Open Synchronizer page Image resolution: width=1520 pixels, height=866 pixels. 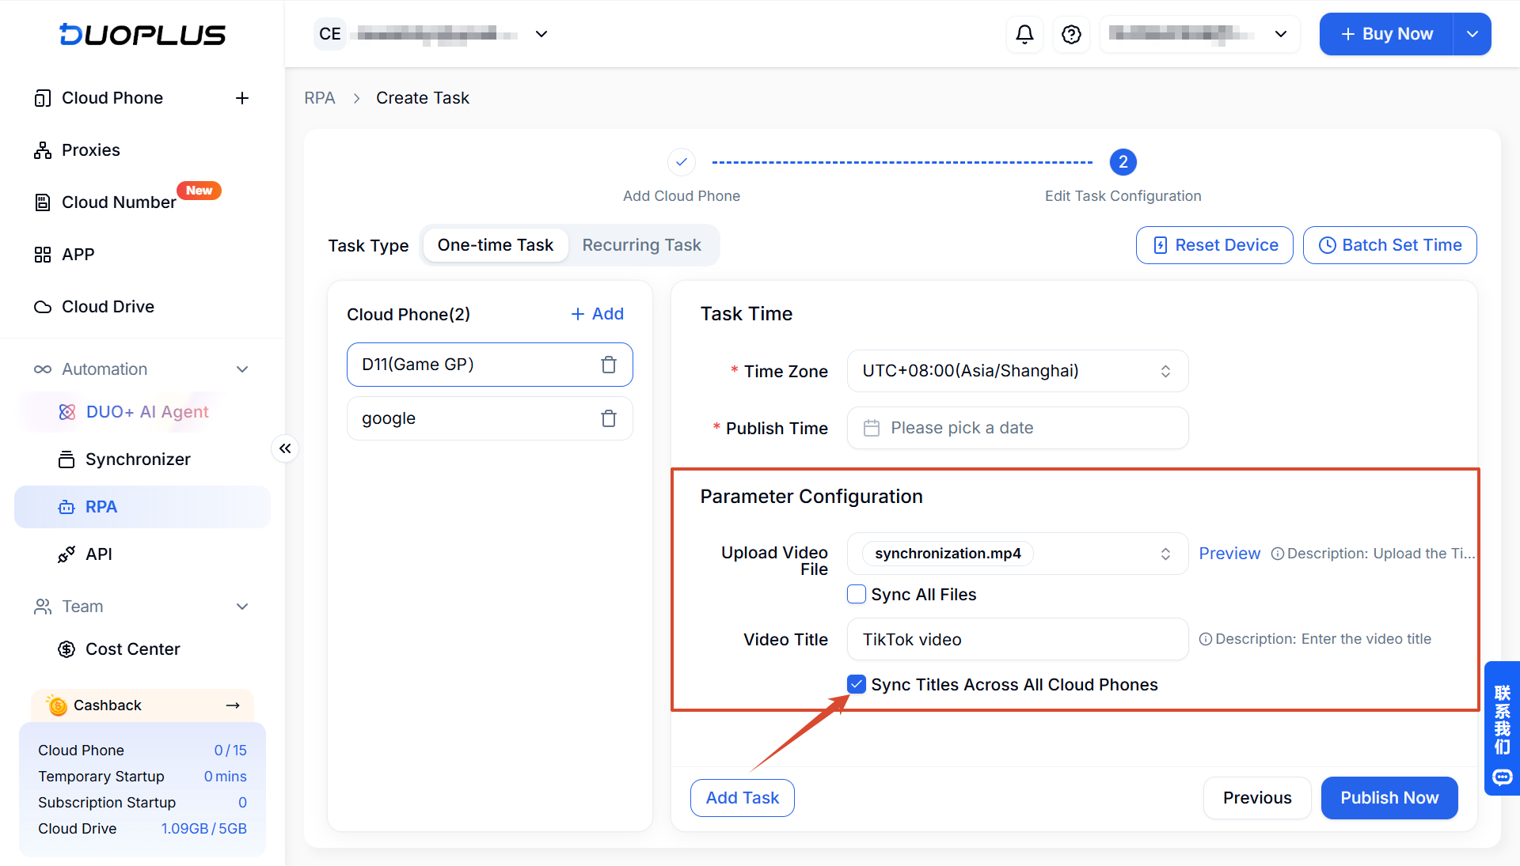click(x=138, y=459)
